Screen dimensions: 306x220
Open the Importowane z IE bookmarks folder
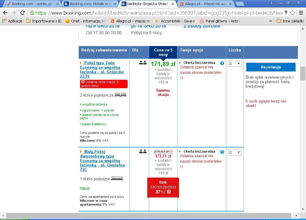click(44, 21)
